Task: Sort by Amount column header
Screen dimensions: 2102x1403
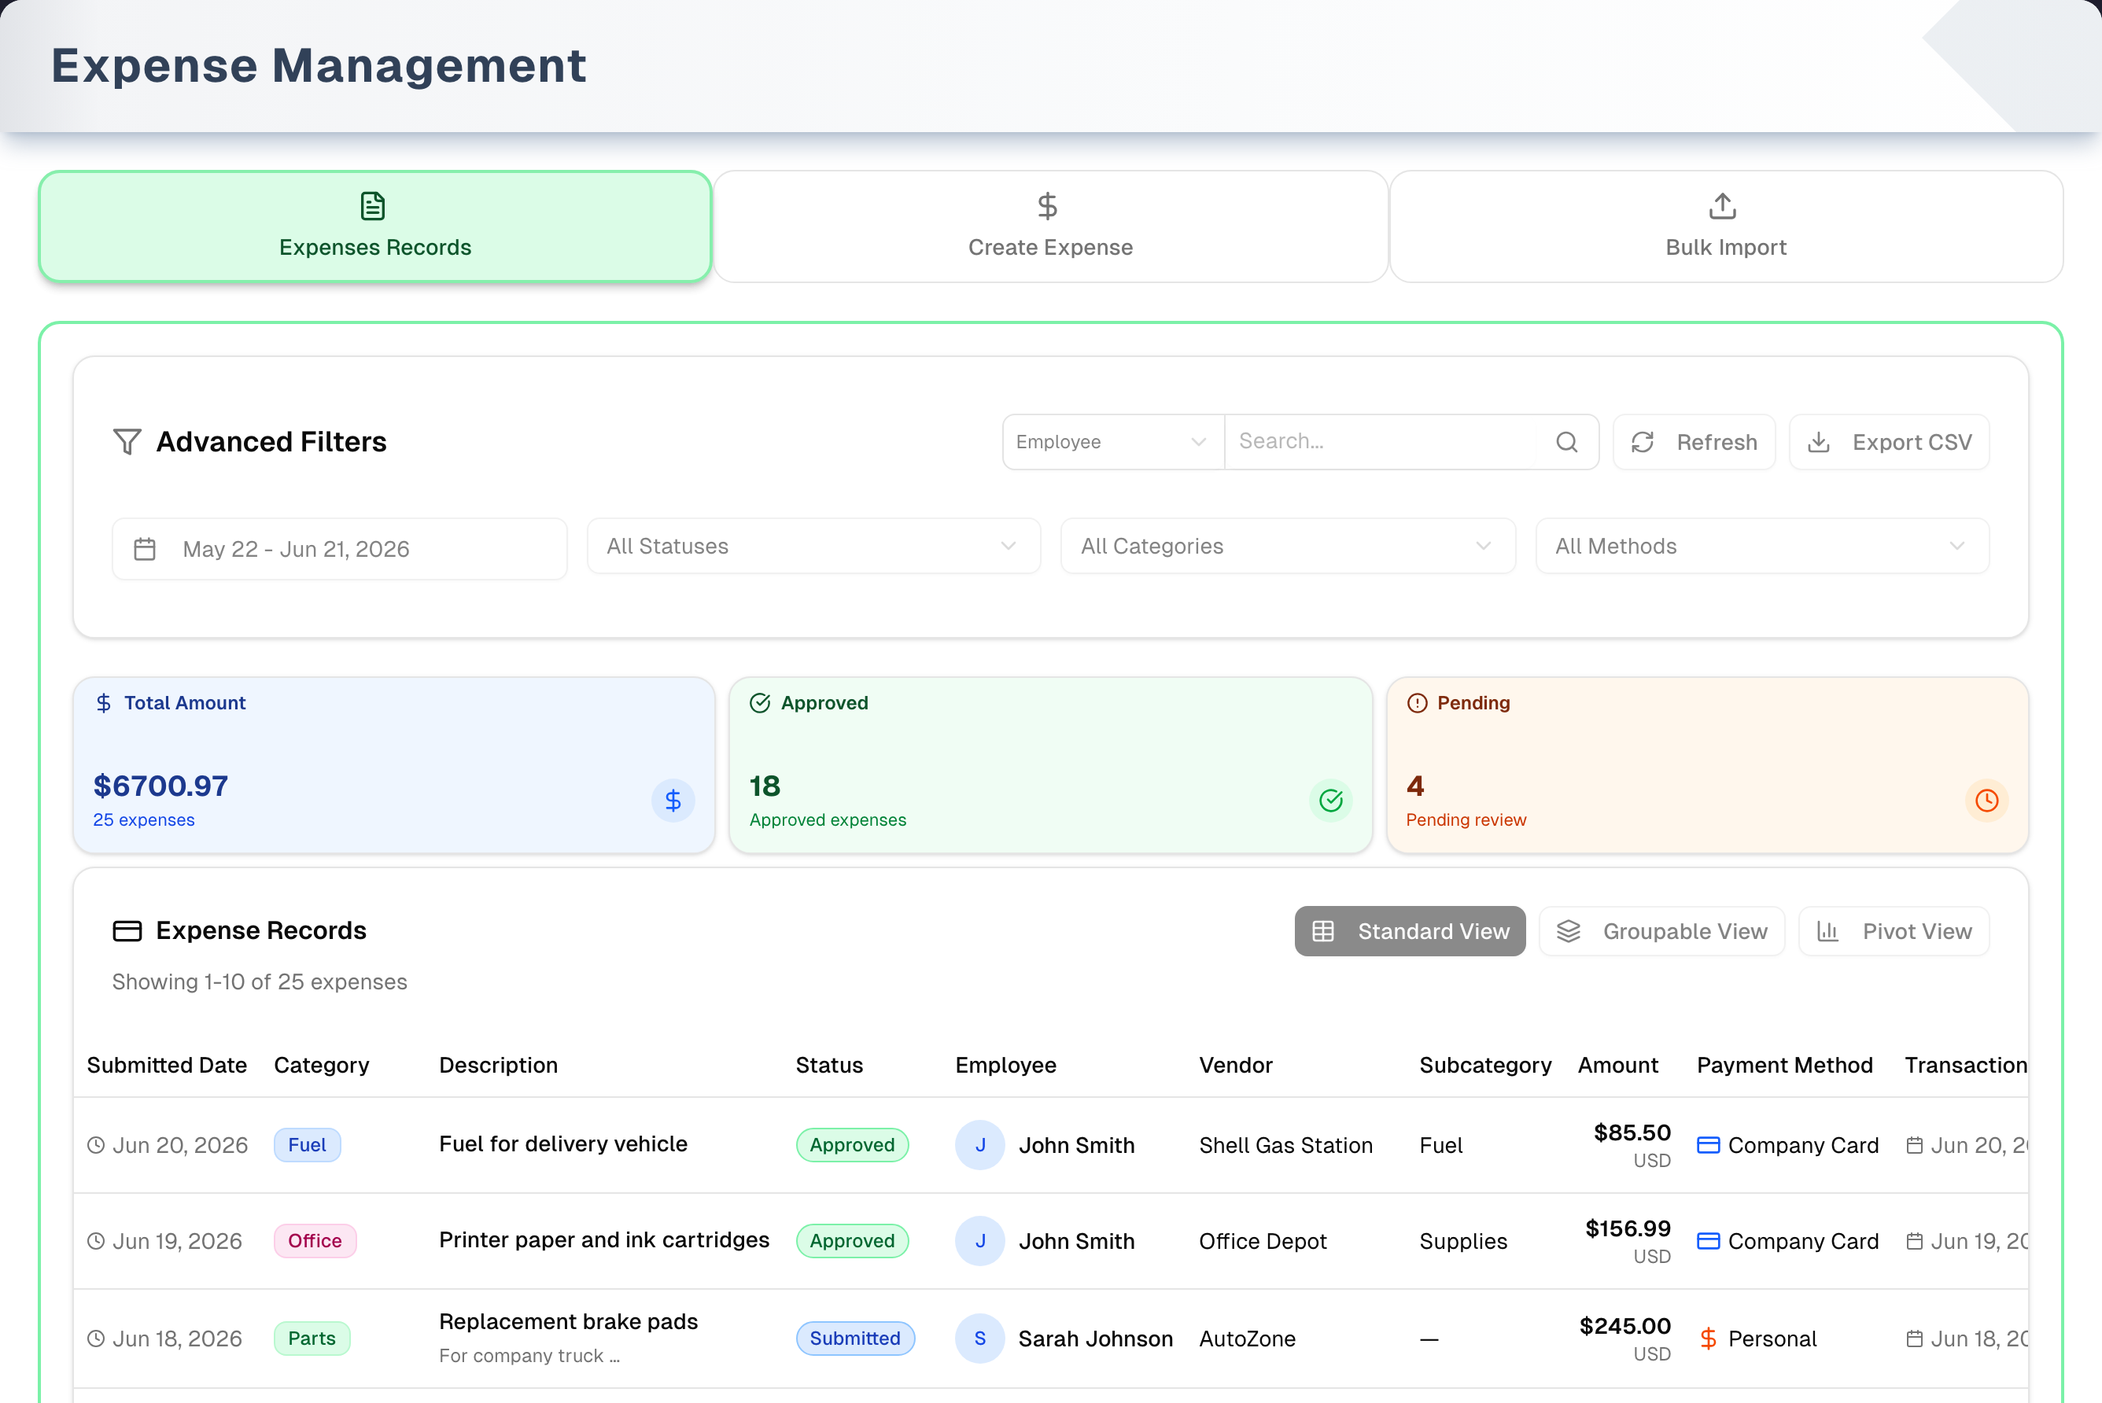Action: [x=1617, y=1065]
